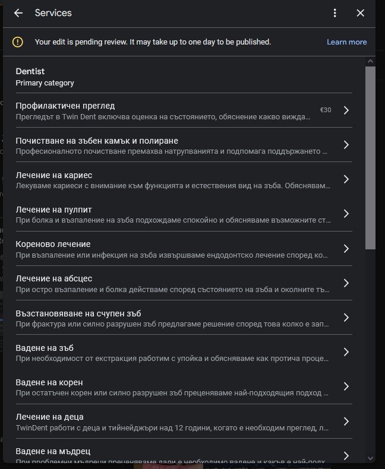The image size is (385, 469).
Task: Click chevron beside Лечение на абсцес
Action: pyautogui.click(x=346, y=283)
